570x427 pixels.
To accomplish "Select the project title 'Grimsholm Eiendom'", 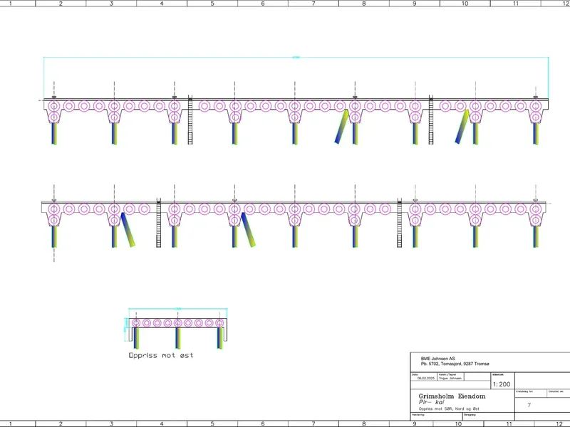I will coord(452,396).
